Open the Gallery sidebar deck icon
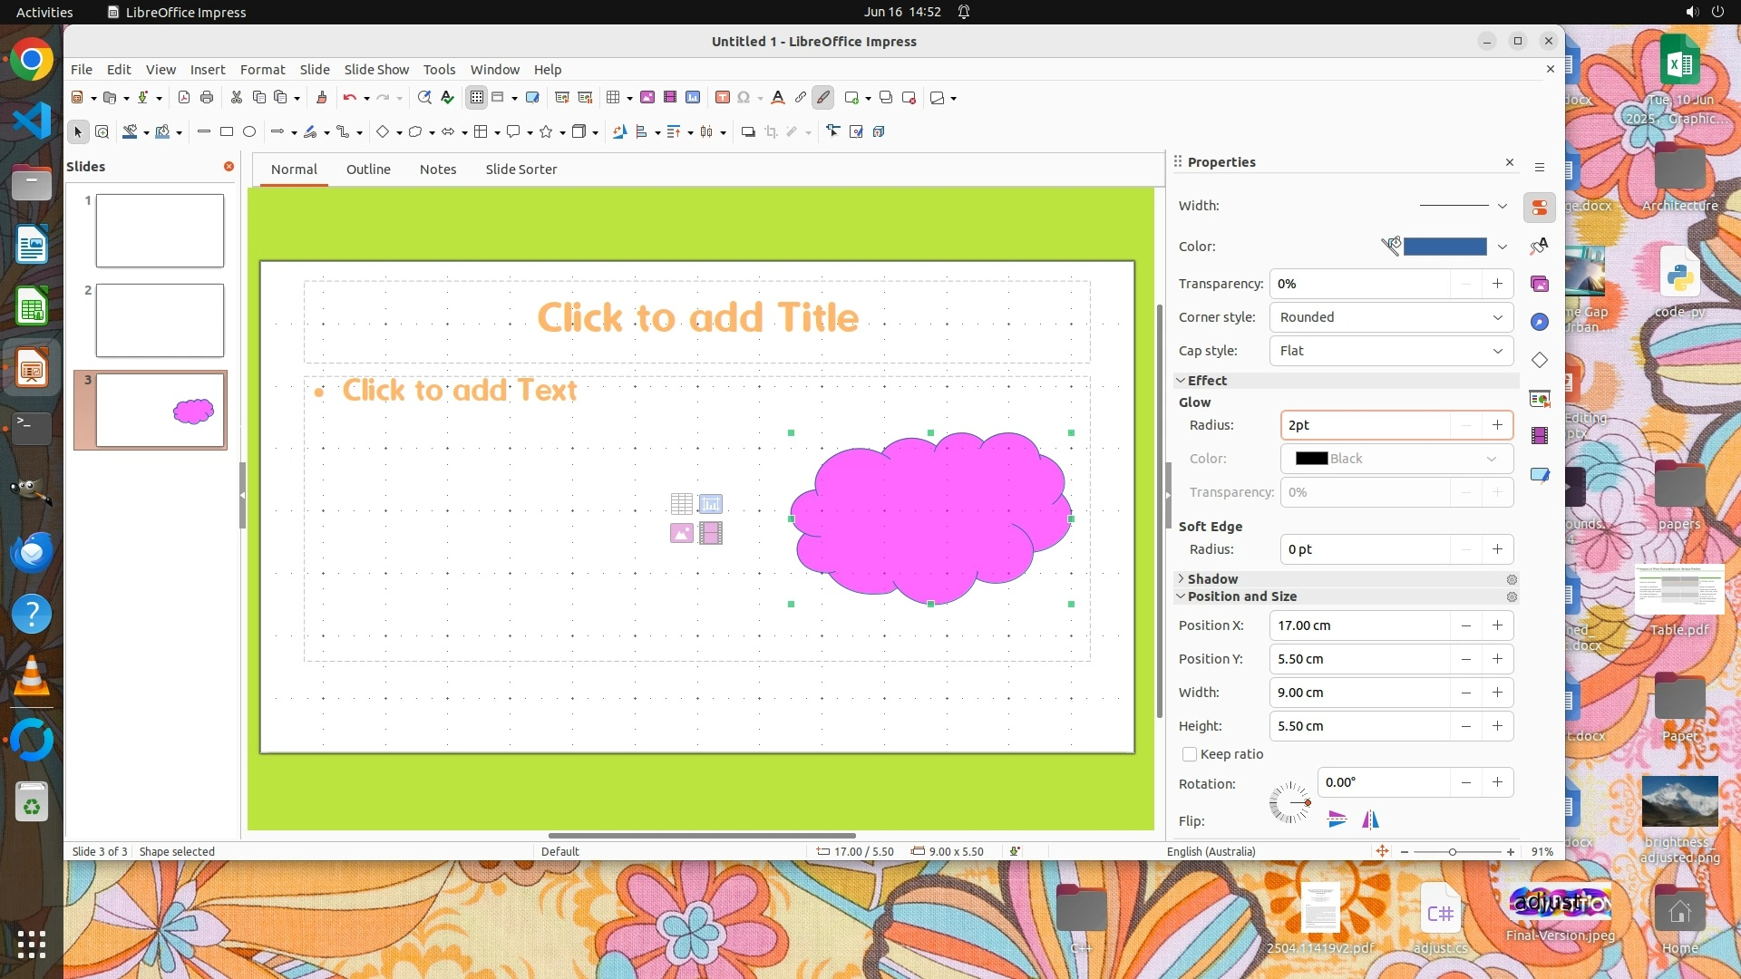Viewport: 1741px width, 979px height. click(1540, 285)
